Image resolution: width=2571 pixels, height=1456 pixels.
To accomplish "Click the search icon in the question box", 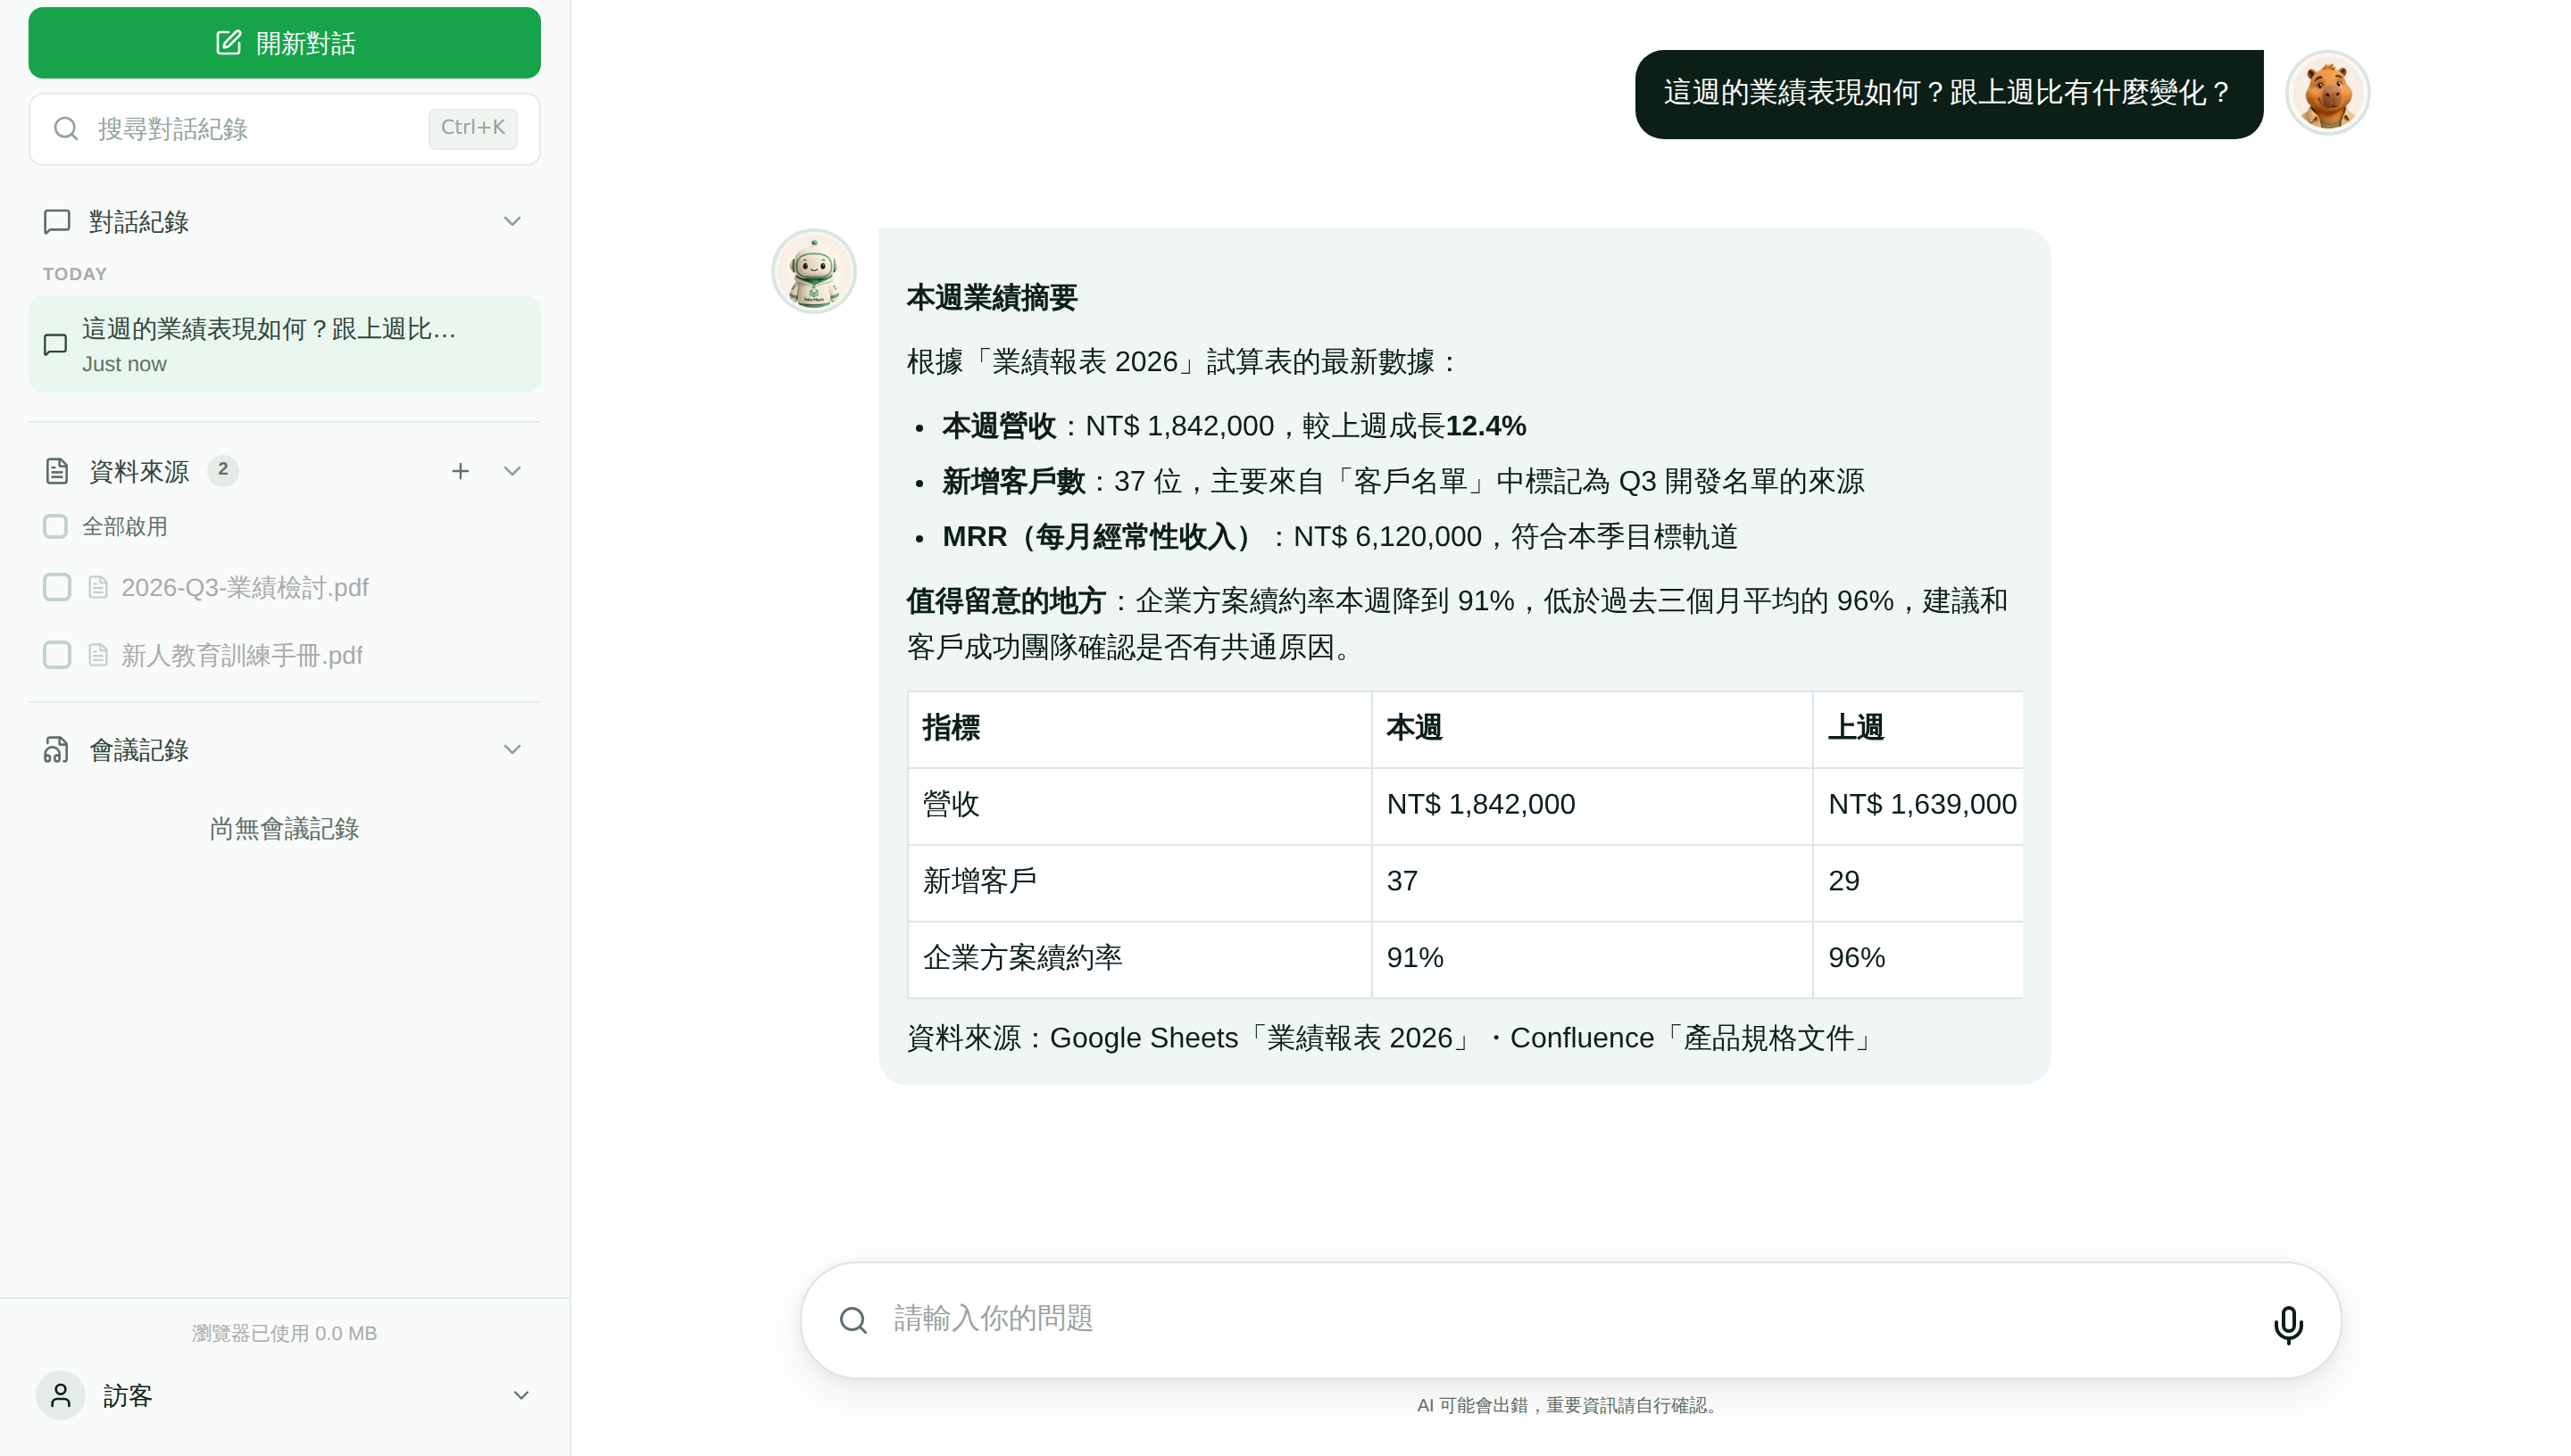I will (853, 1320).
